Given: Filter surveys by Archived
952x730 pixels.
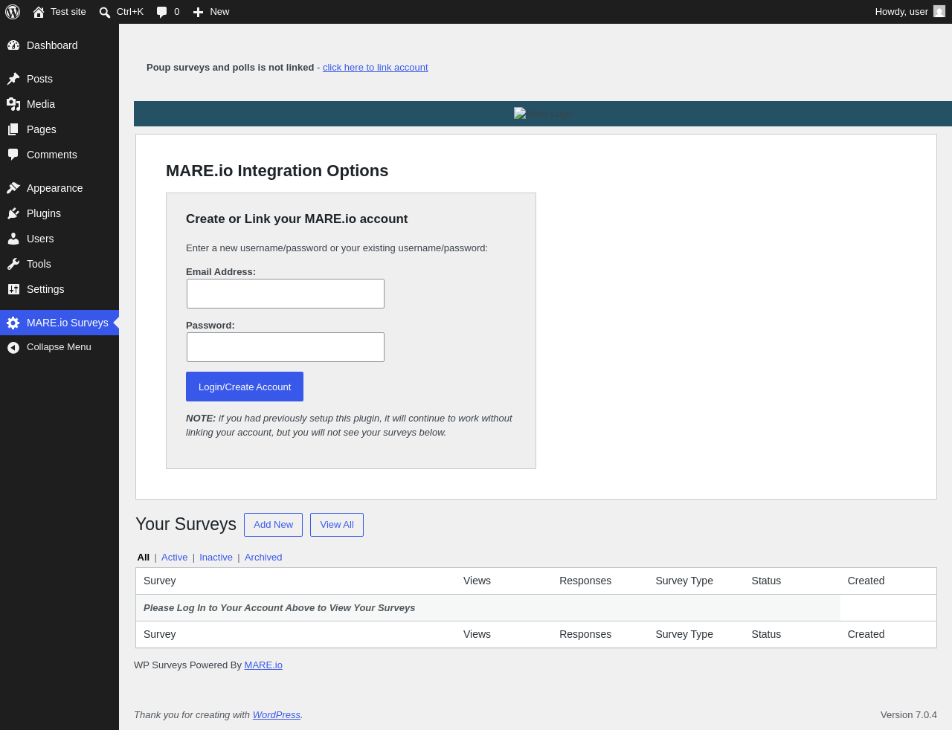Looking at the screenshot, I should click(263, 558).
